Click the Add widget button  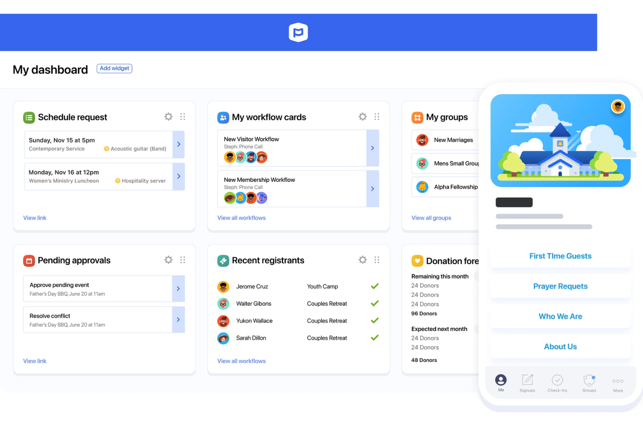click(114, 68)
